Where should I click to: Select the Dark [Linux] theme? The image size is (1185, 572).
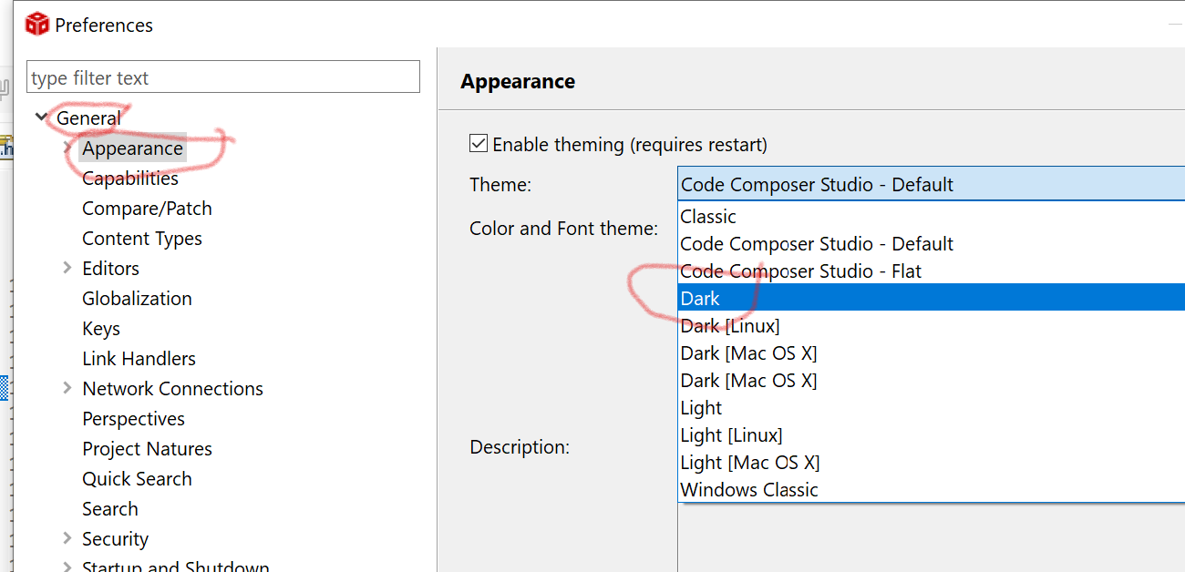(730, 325)
